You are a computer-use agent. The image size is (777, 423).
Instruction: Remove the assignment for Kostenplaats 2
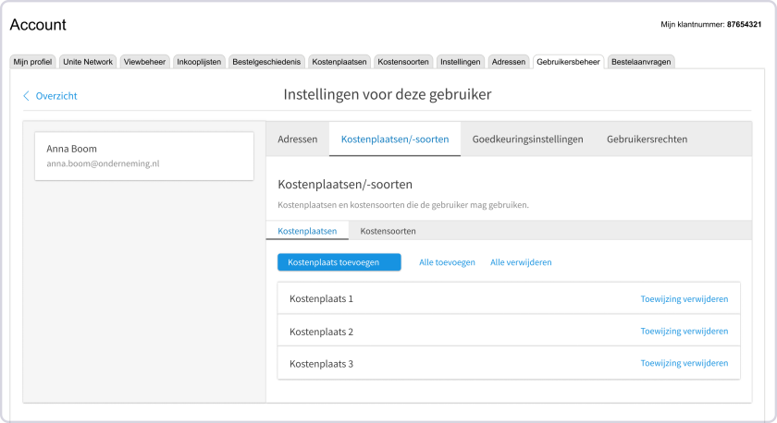point(684,331)
